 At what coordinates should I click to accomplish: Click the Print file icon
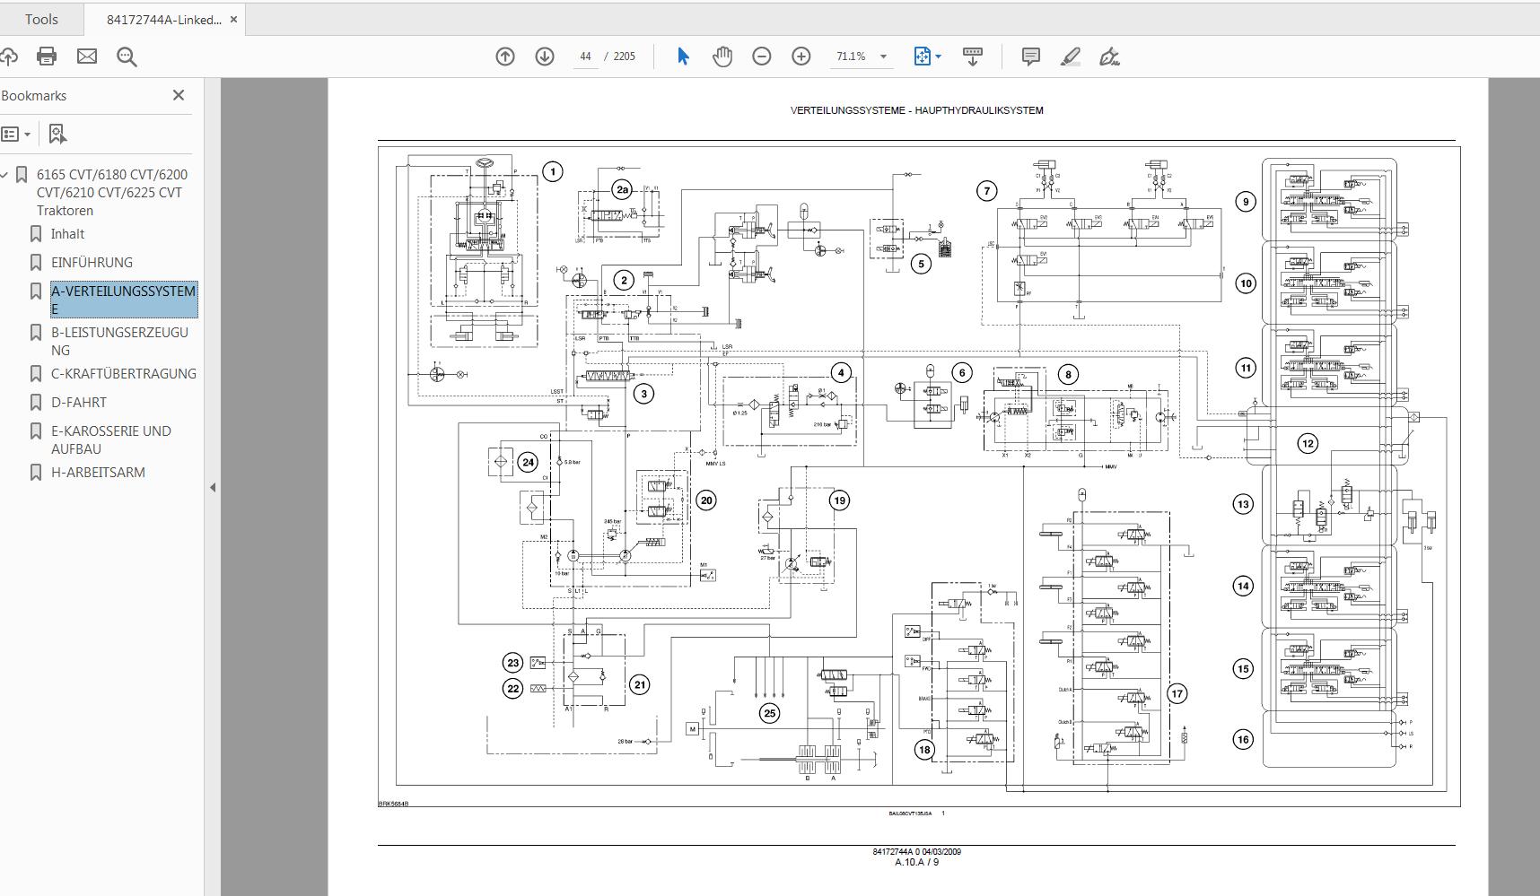tap(47, 57)
